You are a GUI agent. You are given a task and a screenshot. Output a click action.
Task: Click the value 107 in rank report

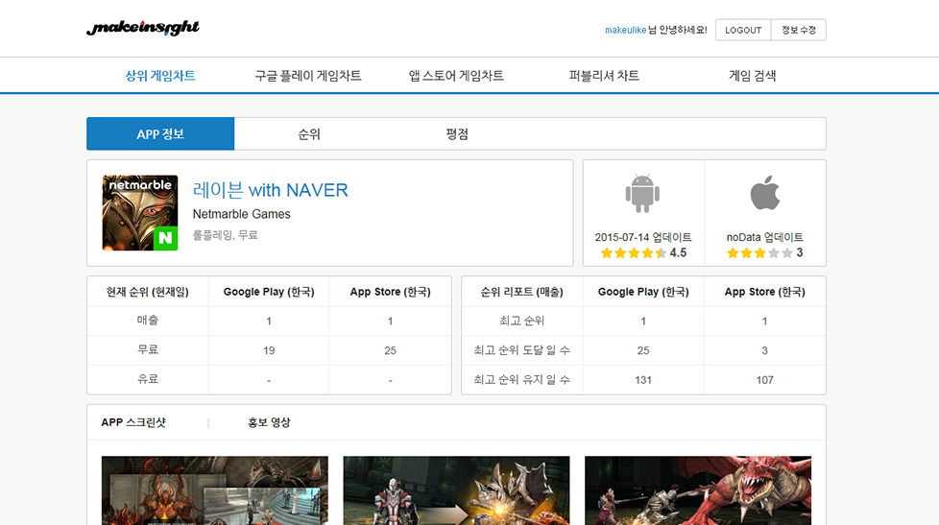pos(764,379)
